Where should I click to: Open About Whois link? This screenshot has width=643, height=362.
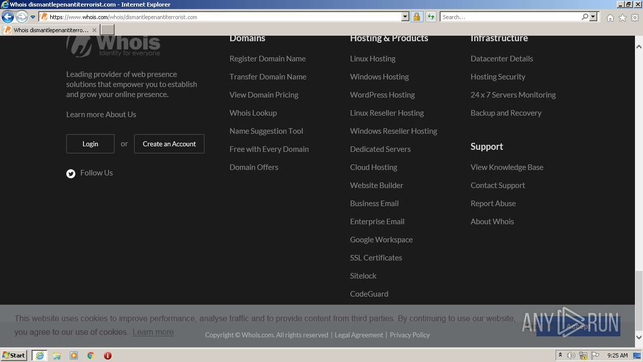(492, 222)
